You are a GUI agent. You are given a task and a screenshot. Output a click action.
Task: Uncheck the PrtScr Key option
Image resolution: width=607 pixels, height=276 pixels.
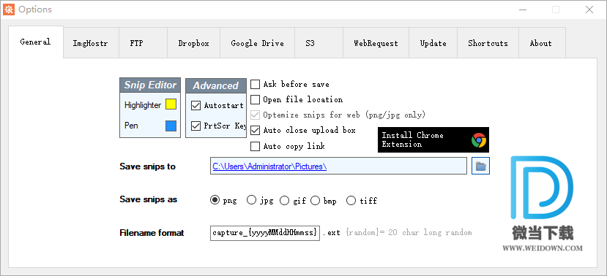tap(196, 126)
